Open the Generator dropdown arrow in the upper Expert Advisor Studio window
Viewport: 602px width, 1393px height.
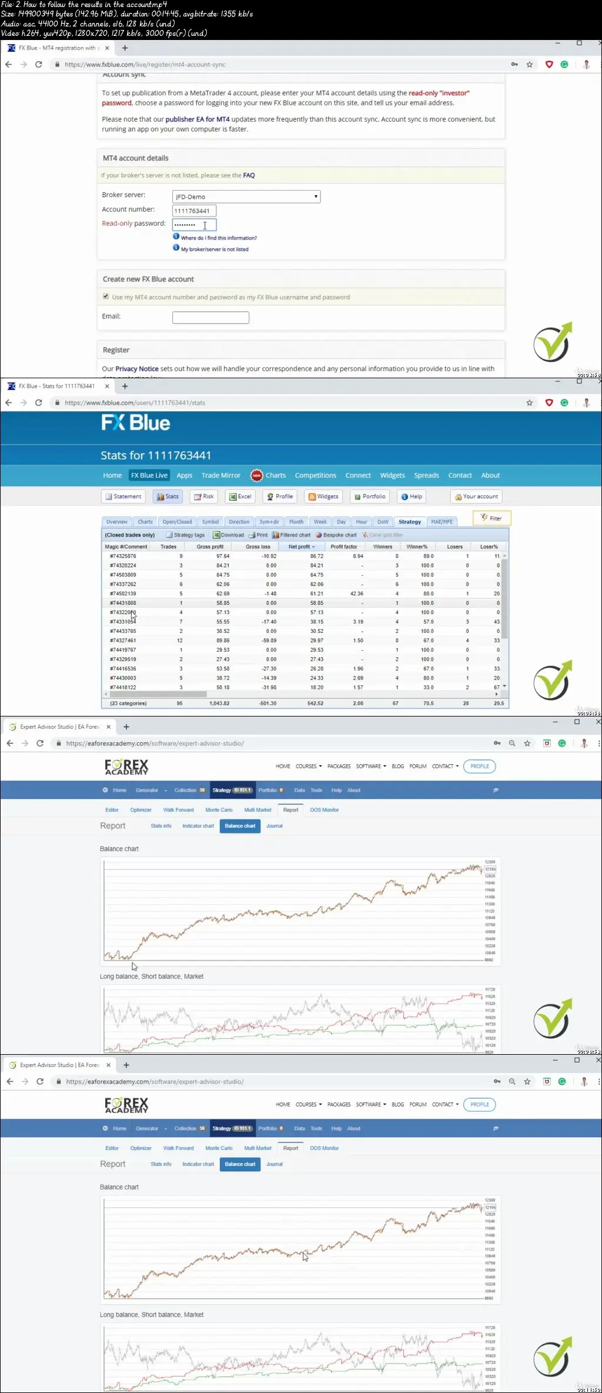coord(166,791)
